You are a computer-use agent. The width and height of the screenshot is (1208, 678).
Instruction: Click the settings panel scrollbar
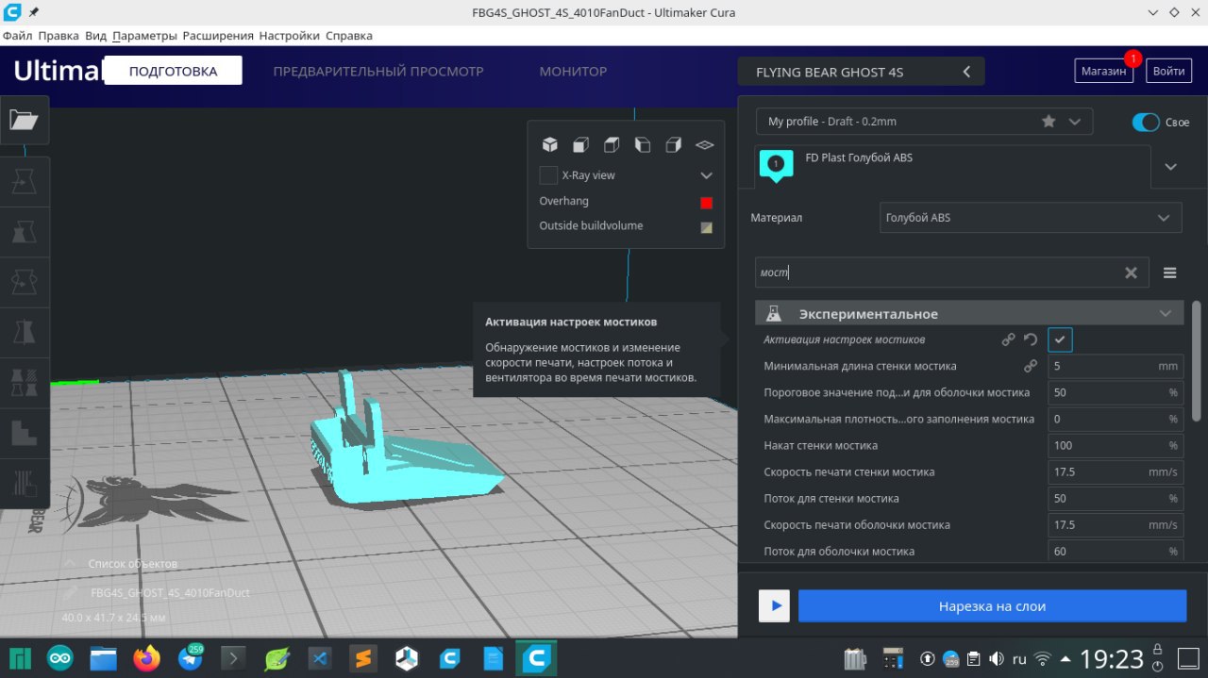[1197, 360]
